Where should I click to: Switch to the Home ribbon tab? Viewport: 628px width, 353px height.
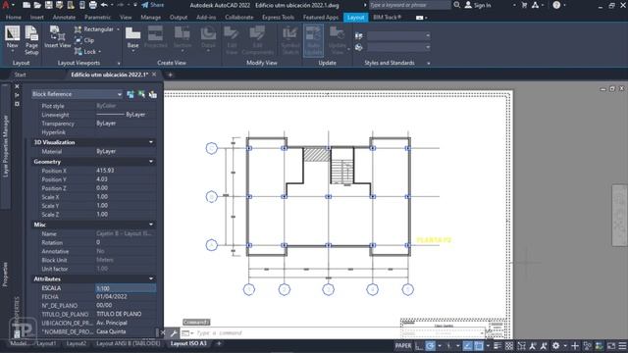13,18
